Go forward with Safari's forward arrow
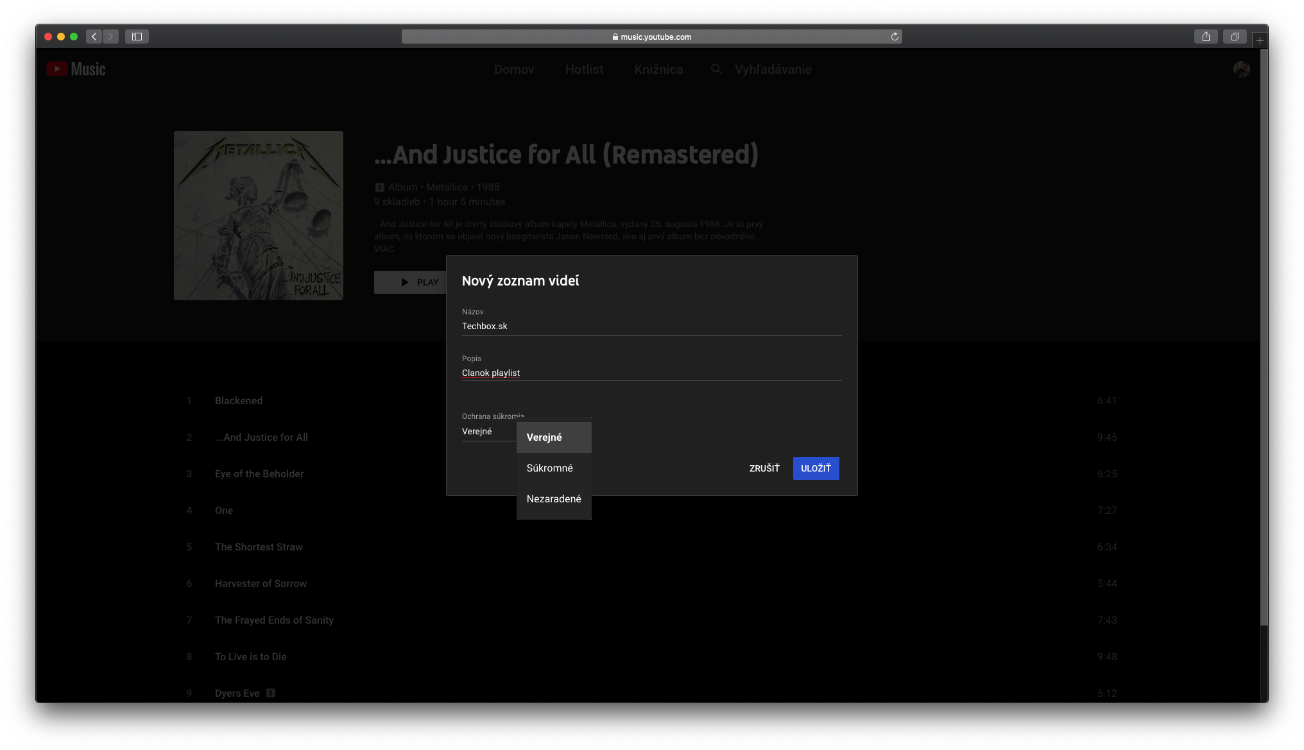The height and width of the screenshot is (750, 1304). 110,37
